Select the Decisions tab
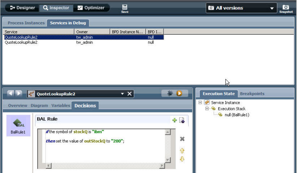 85,106
